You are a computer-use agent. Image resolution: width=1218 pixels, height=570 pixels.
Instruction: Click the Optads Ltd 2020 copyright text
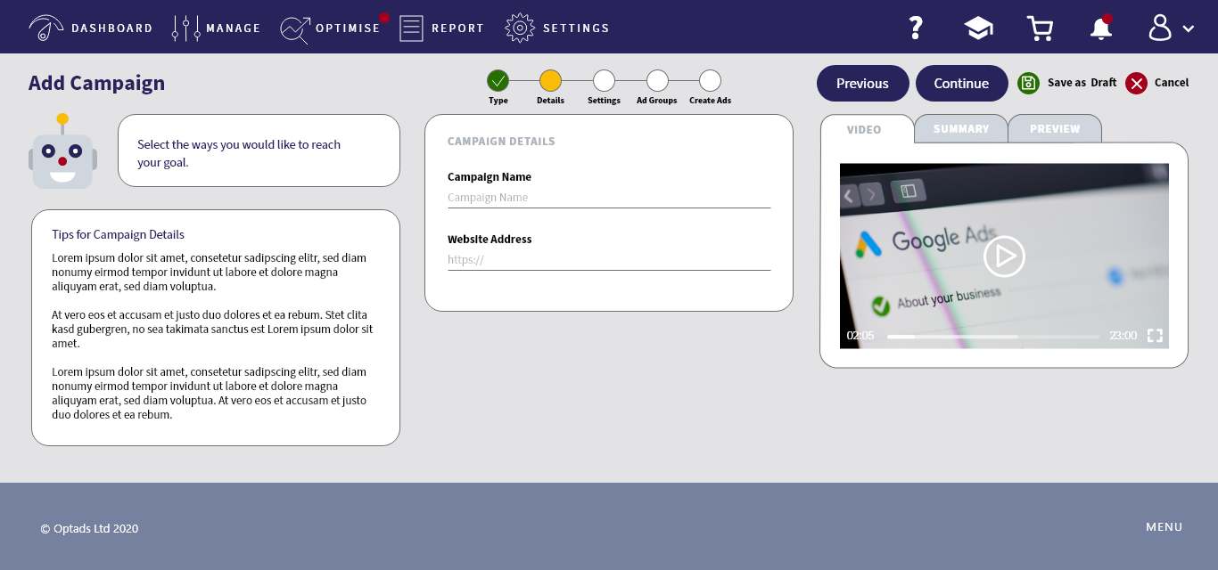click(89, 528)
